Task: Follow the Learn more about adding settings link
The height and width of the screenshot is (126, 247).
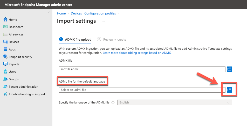Action: pyautogui.click(x=137, y=53)
